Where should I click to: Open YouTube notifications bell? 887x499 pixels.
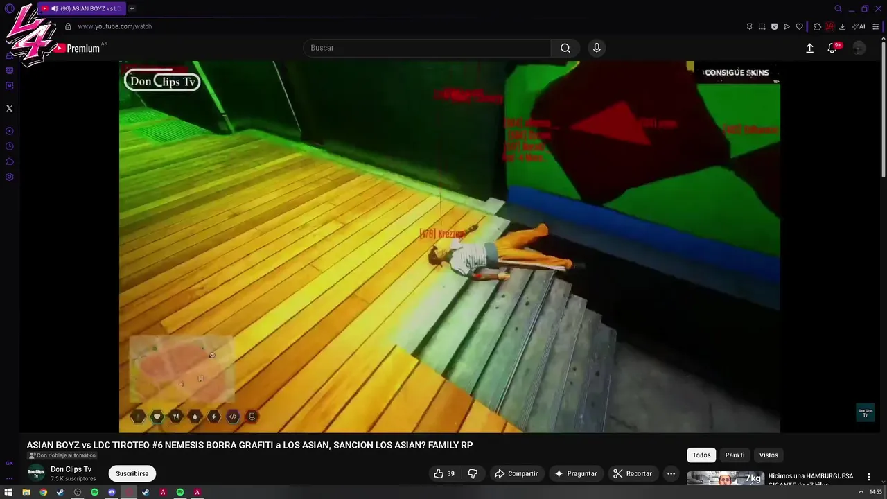coord(832,48)
